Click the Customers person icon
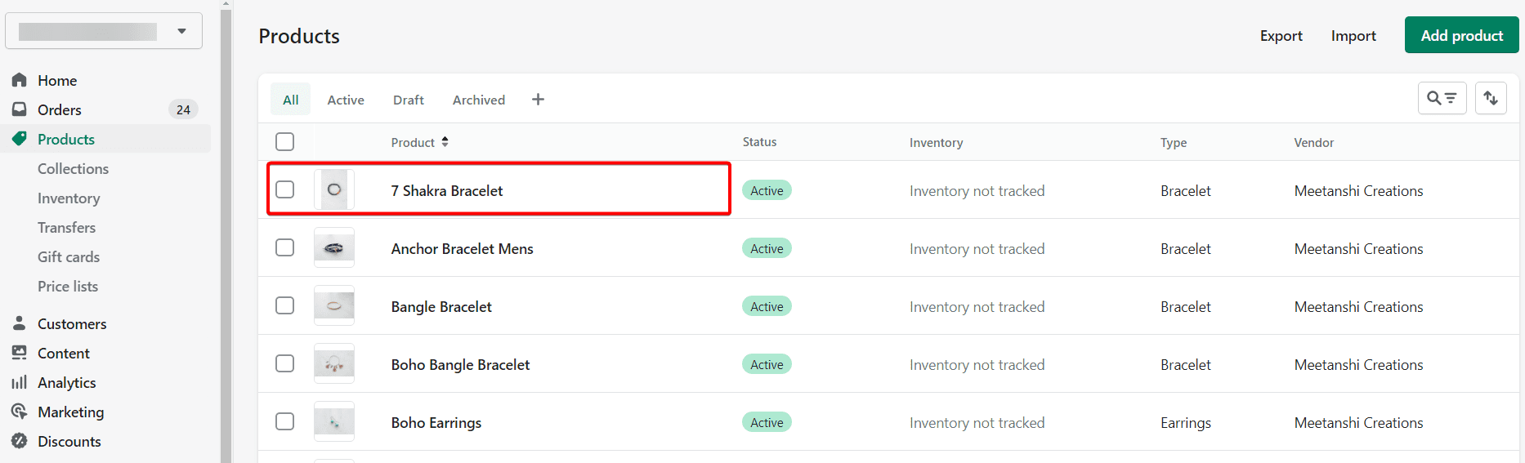 20,323
